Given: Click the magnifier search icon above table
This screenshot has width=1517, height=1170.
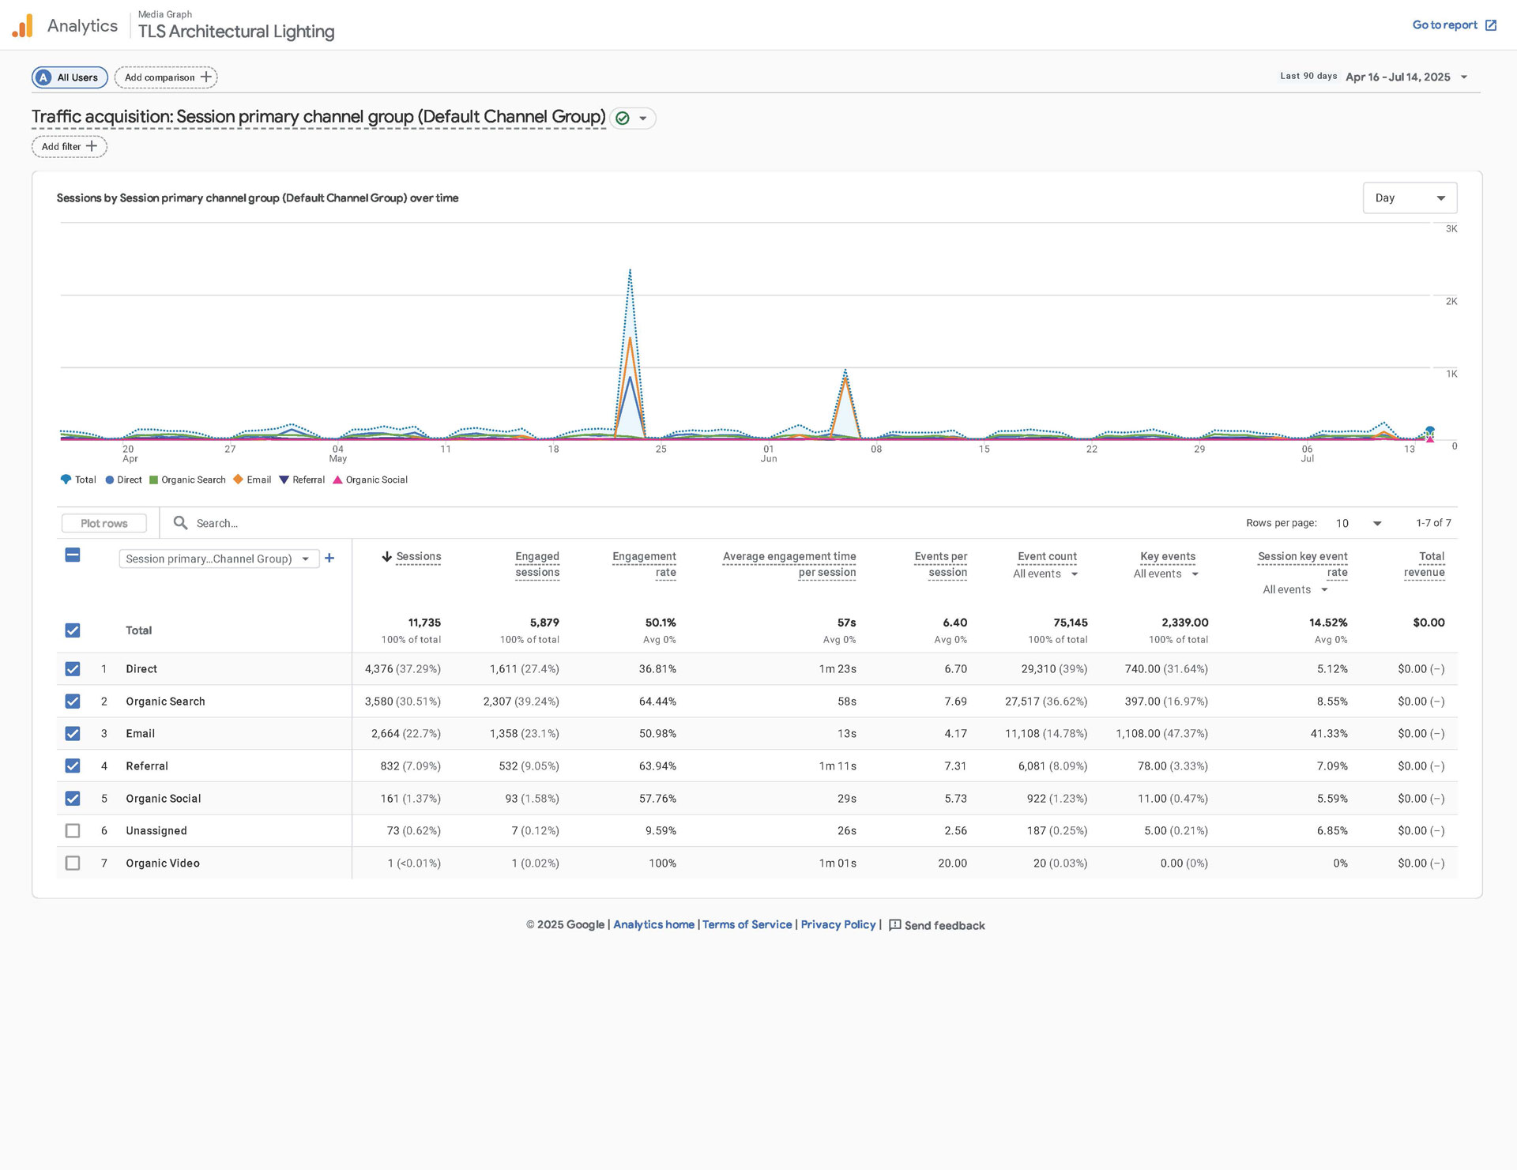Looking at the screenshot, I should click(x=180, y=523).
